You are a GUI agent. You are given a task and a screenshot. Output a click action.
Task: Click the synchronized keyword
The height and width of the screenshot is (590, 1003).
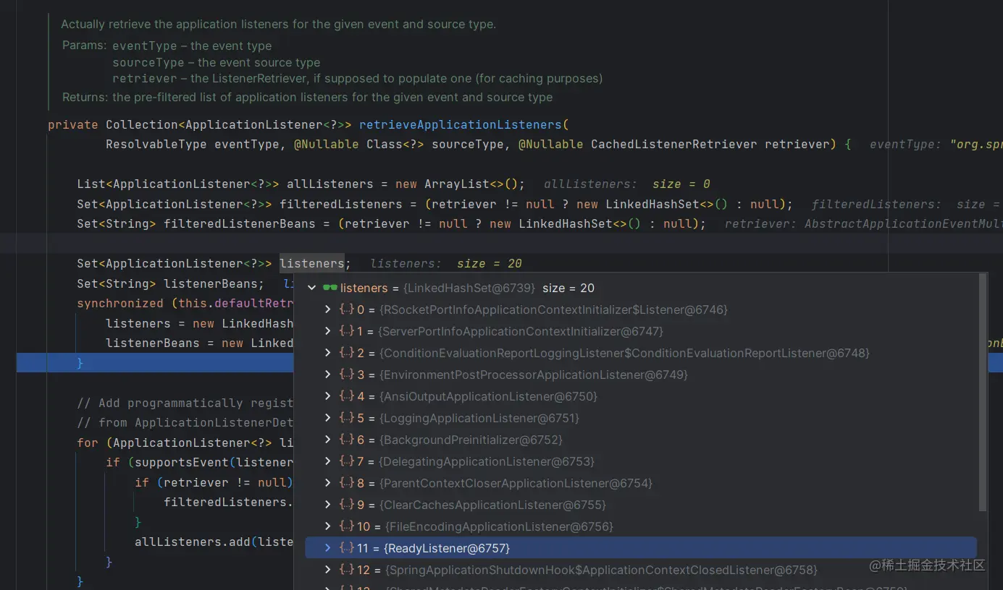click(x=120, y=303)
